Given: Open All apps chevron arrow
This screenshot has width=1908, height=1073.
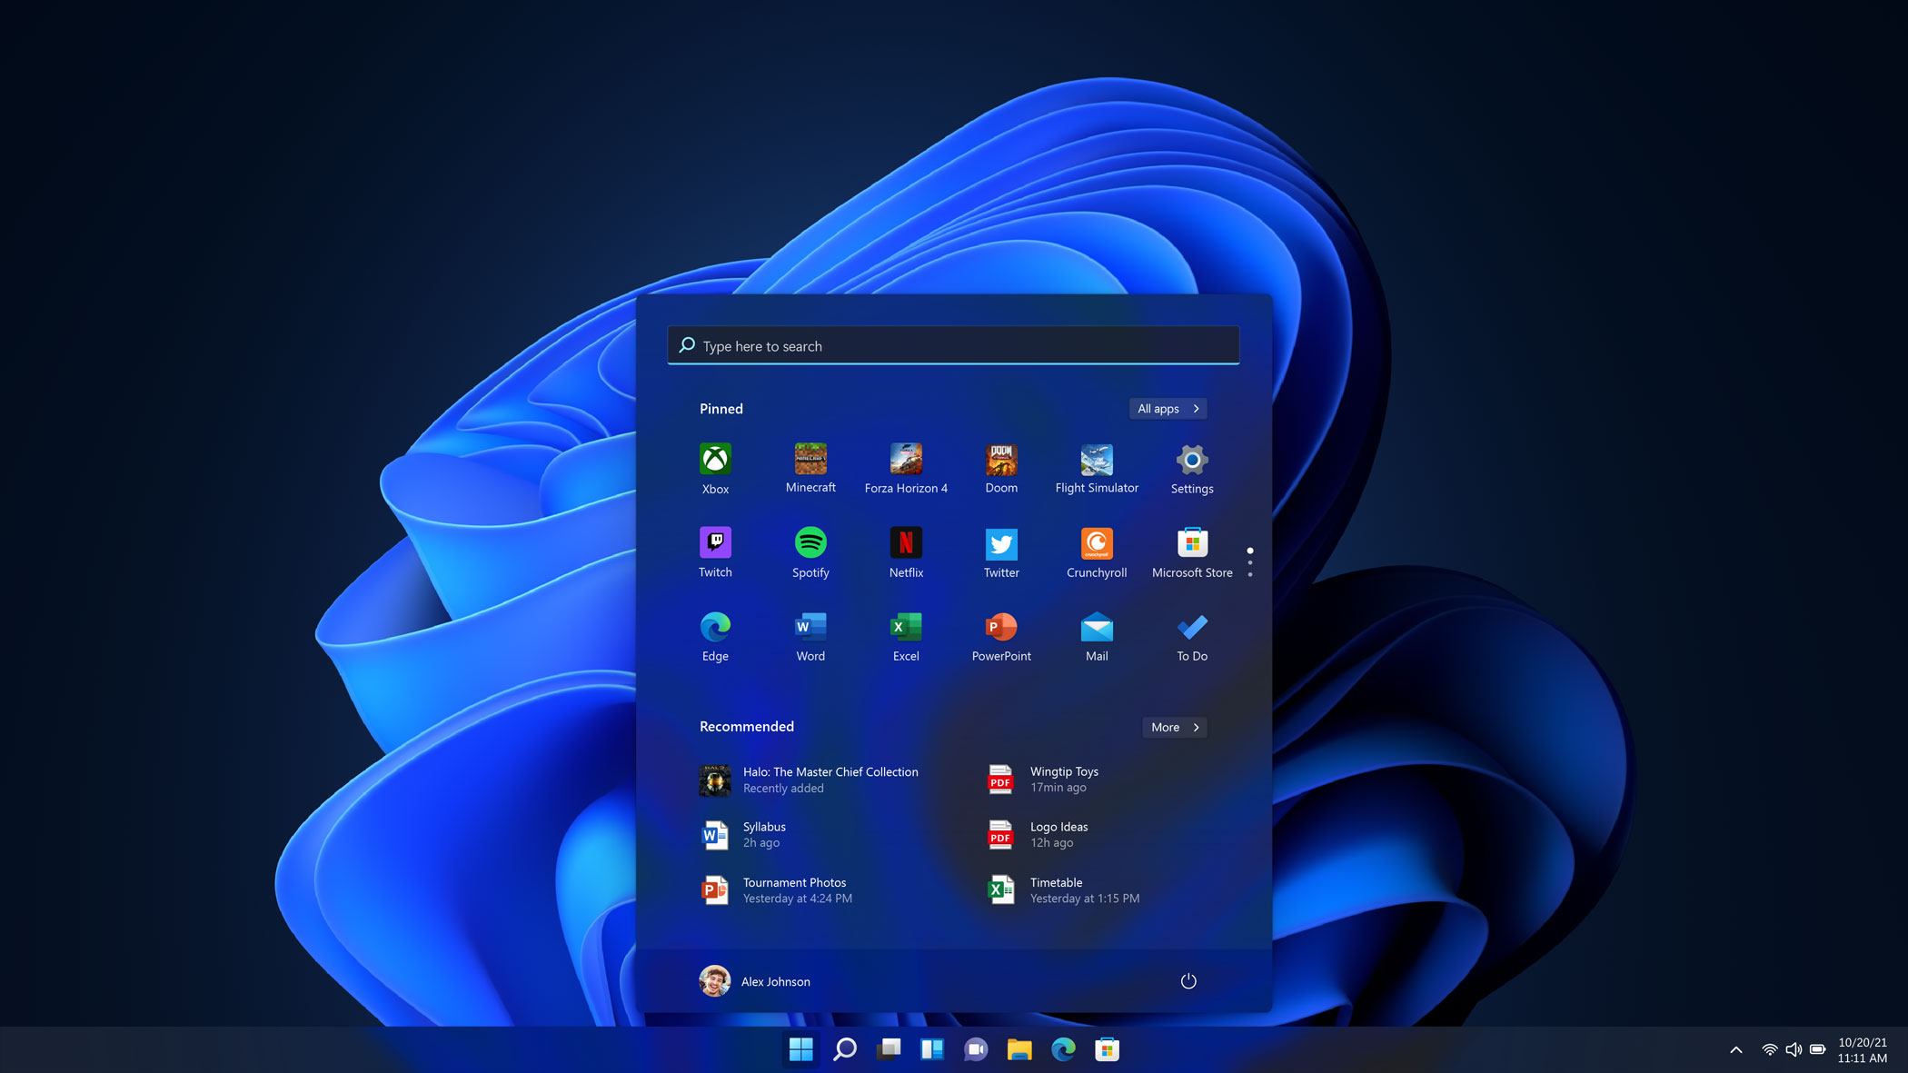Looking at the screenshot, I should pos(1195,409).
